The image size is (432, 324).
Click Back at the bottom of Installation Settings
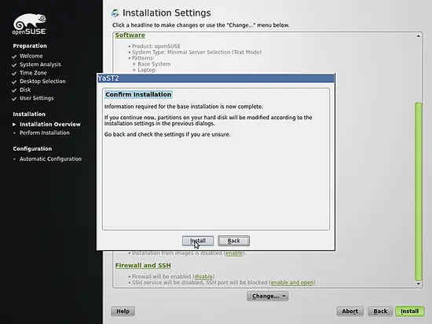tap(380, 311)
